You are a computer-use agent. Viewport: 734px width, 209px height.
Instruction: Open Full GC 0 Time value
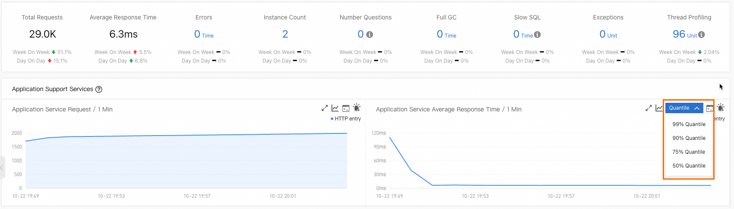(446, 35)
